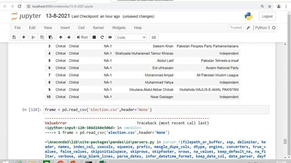
Task: Click the Trusted notebook indicator
Action: coord(236,28)
